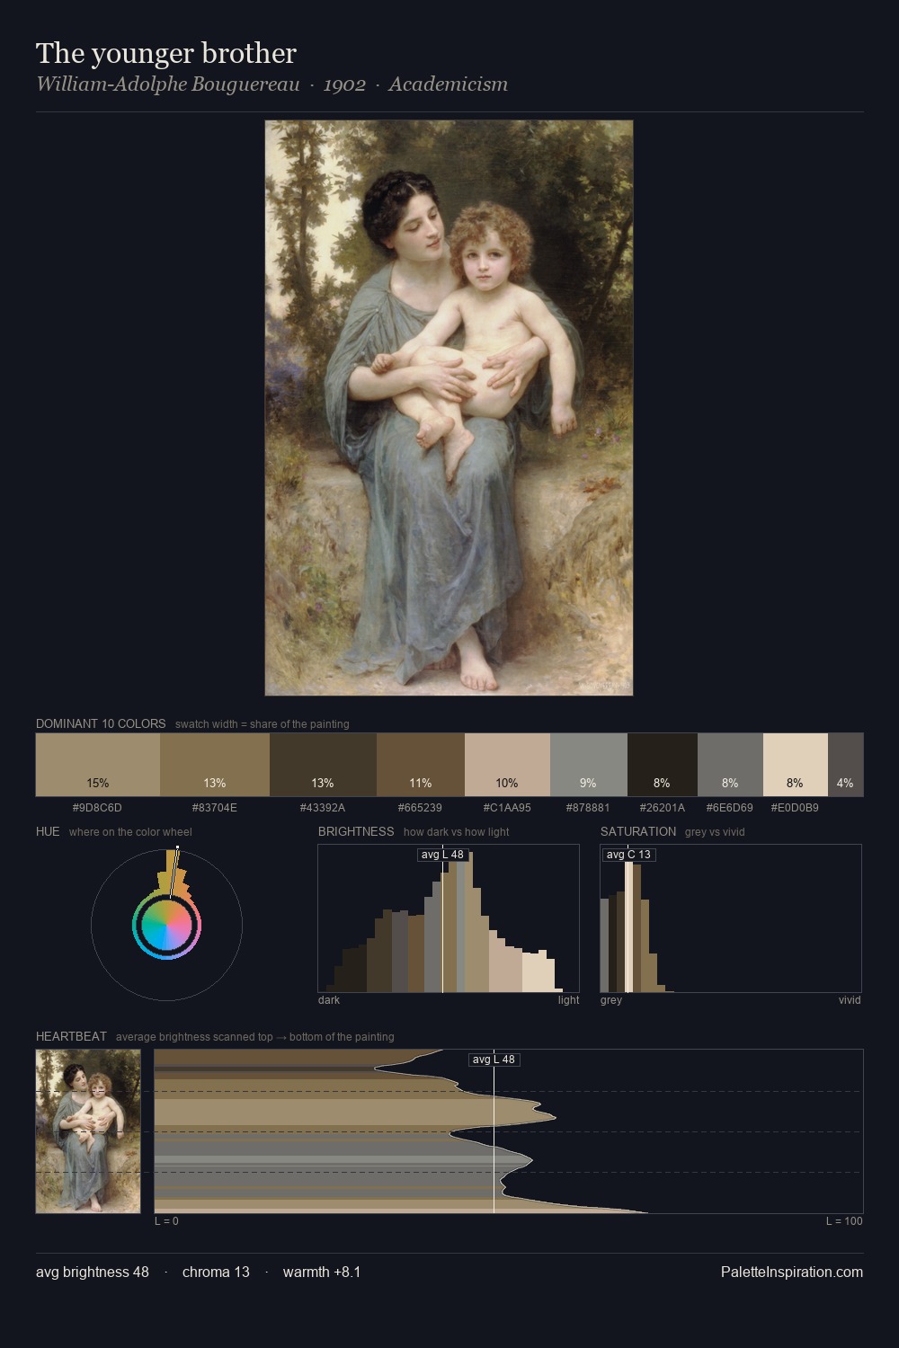Screen dimensions: 899x1348
Task: Click 'grey vs vivid' caption
Action: point(715,832)
